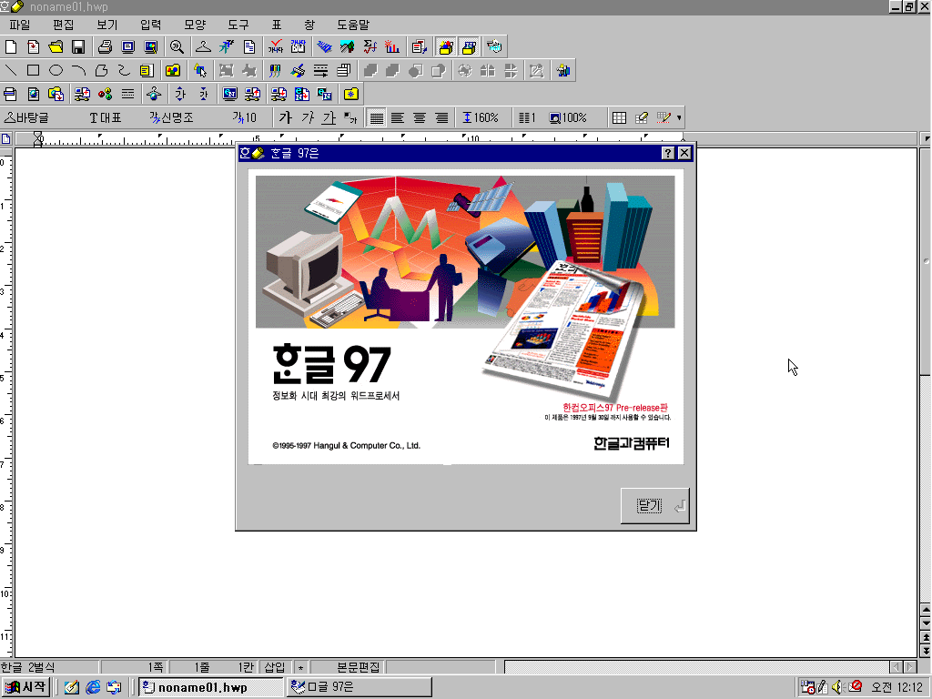932x699 pixels.
Task: Open the 모양 menu
Action: [195, 25]
